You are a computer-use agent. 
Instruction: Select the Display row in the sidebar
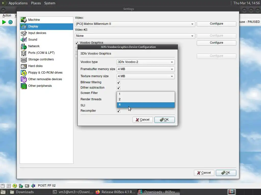tap(46, 26)
